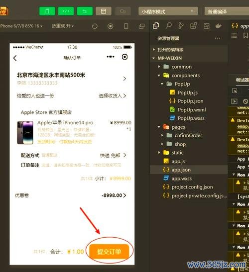Viewport: 249px width, 272px height.
Task: Click the editor bookmark icon
Action: (x=246, y=36)
